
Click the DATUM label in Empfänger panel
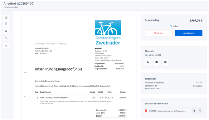click(x=199, y=82)
